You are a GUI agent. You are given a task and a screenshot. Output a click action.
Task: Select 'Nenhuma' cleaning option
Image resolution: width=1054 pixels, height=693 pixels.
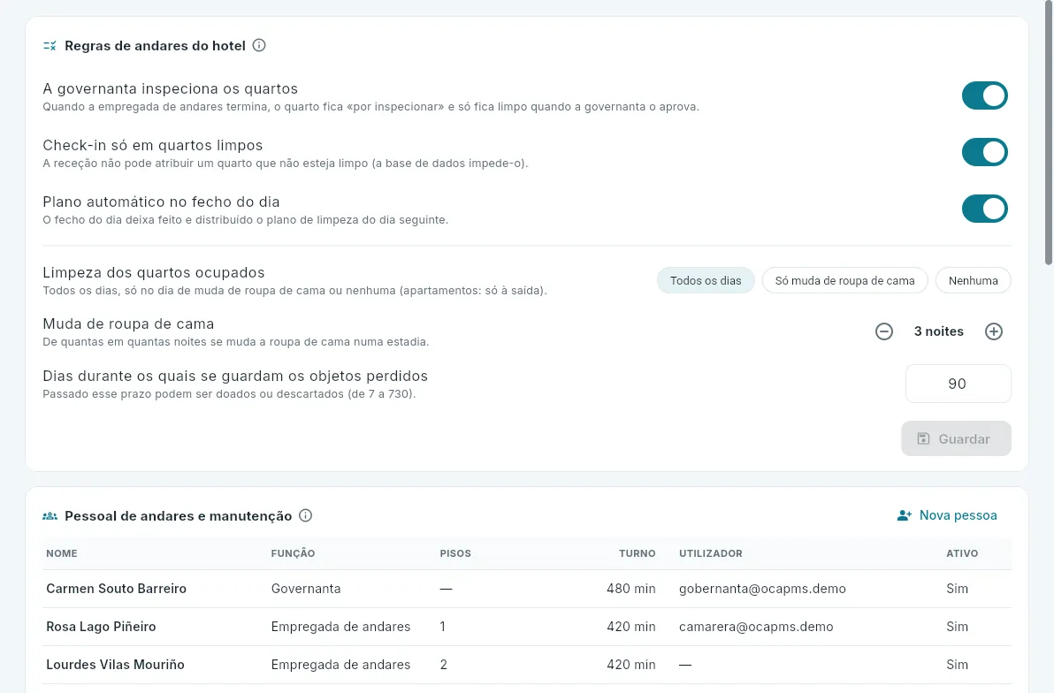[974, 280]
